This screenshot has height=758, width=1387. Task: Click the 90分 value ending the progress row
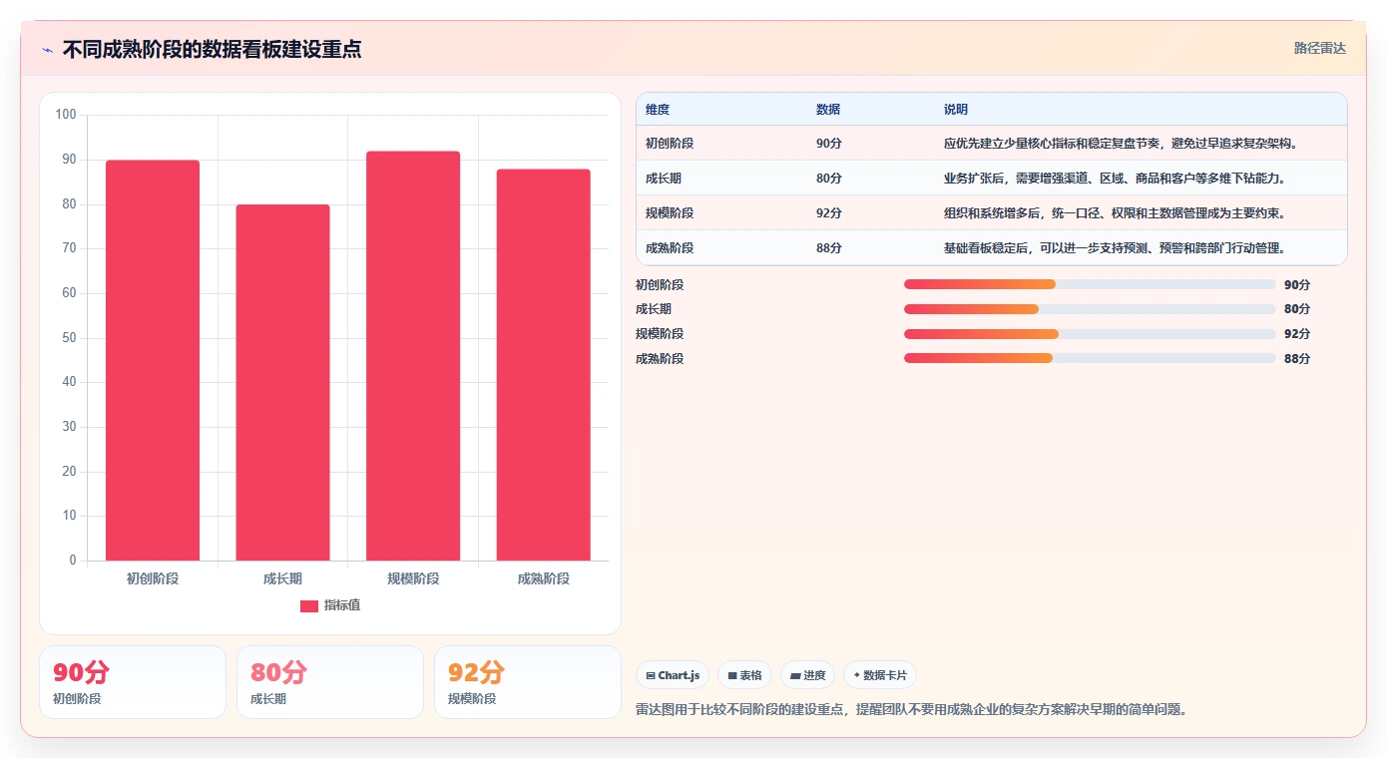pyautogui.click(x=1297, y=285)
